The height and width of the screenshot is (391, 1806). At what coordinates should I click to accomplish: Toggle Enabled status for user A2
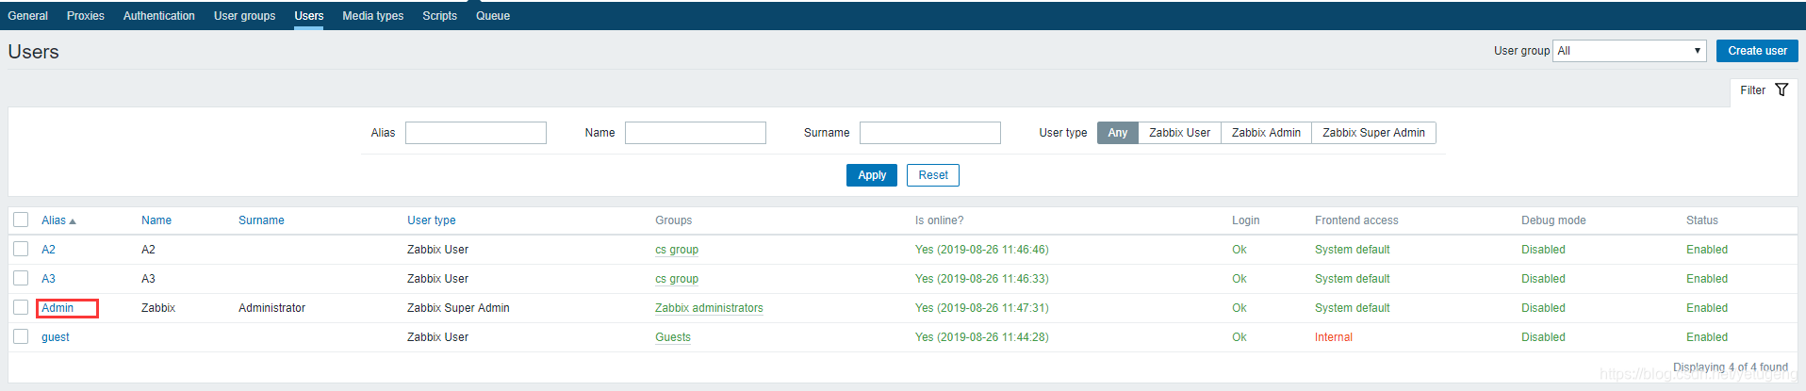[1707, 250]
